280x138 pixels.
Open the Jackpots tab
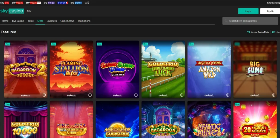[x=52, y=21]
